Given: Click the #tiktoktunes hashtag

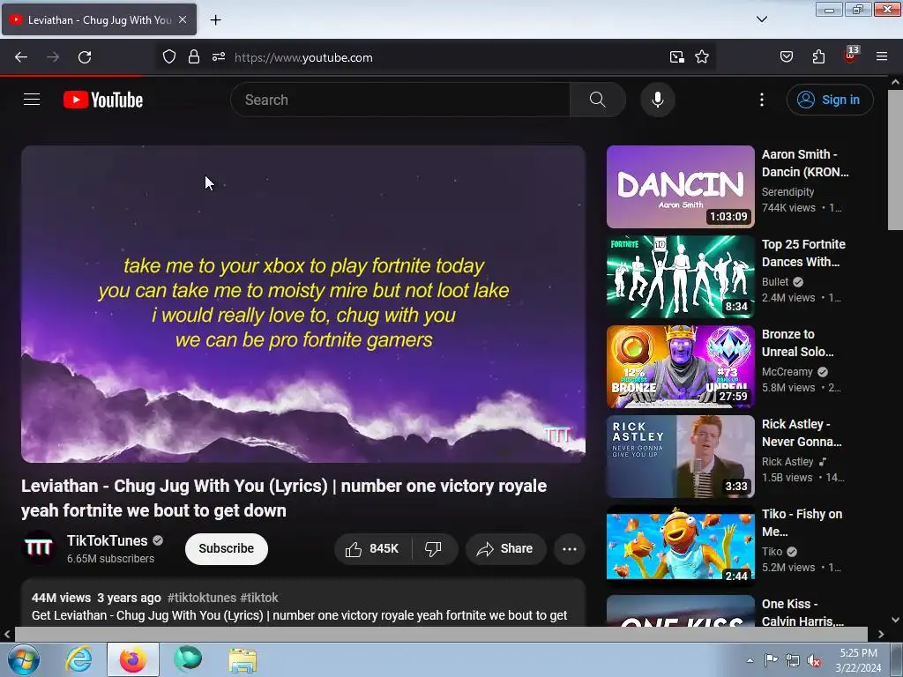Looking at the screenshot, I should point(202,598).
